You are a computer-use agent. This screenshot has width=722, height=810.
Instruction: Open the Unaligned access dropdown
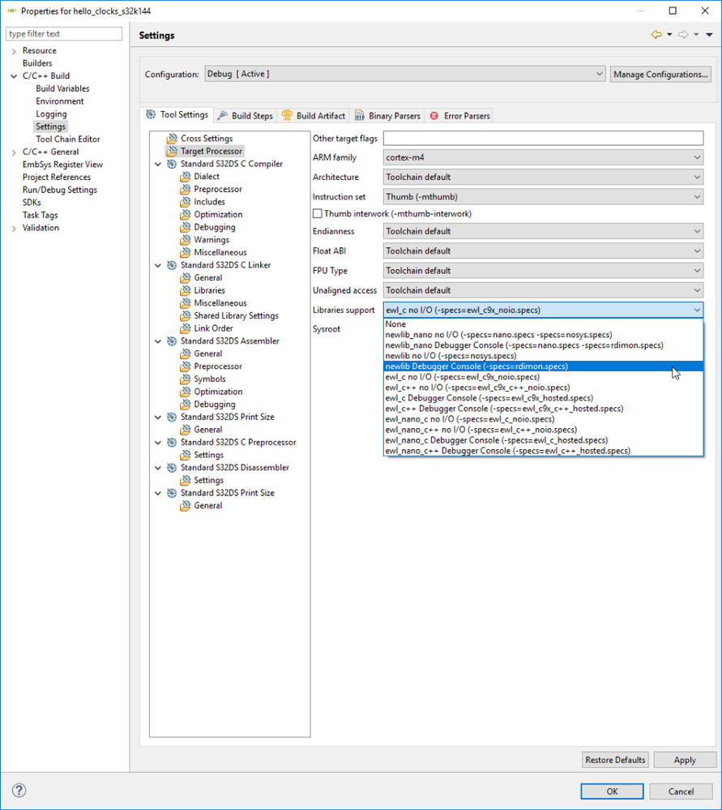point(543,289)
